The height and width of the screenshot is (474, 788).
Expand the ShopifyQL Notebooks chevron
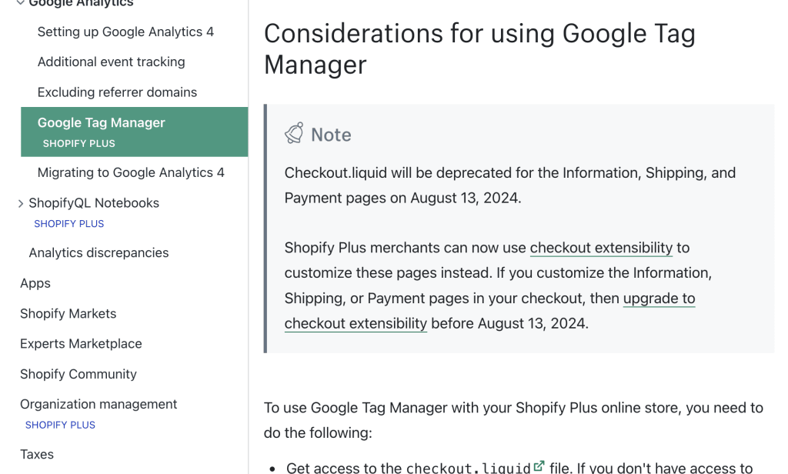[x=21, y=204]
